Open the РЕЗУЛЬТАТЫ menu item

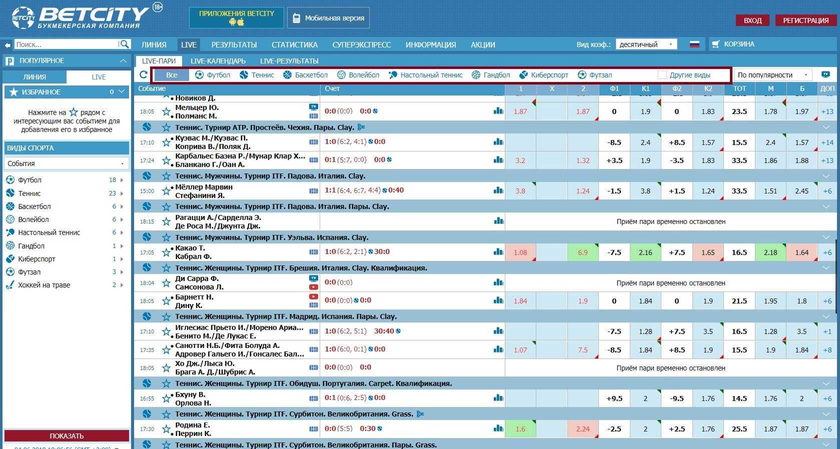[234, 44]
